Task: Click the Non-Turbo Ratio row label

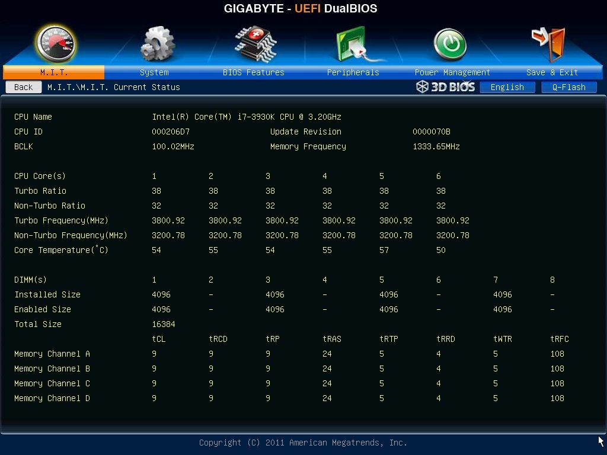Action: [50, 206]
